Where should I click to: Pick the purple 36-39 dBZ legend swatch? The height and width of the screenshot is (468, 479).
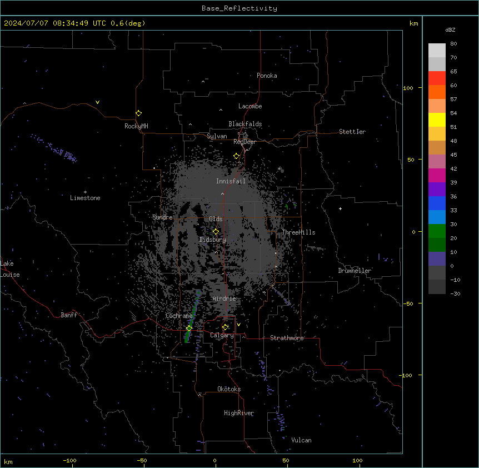[437, 190]
